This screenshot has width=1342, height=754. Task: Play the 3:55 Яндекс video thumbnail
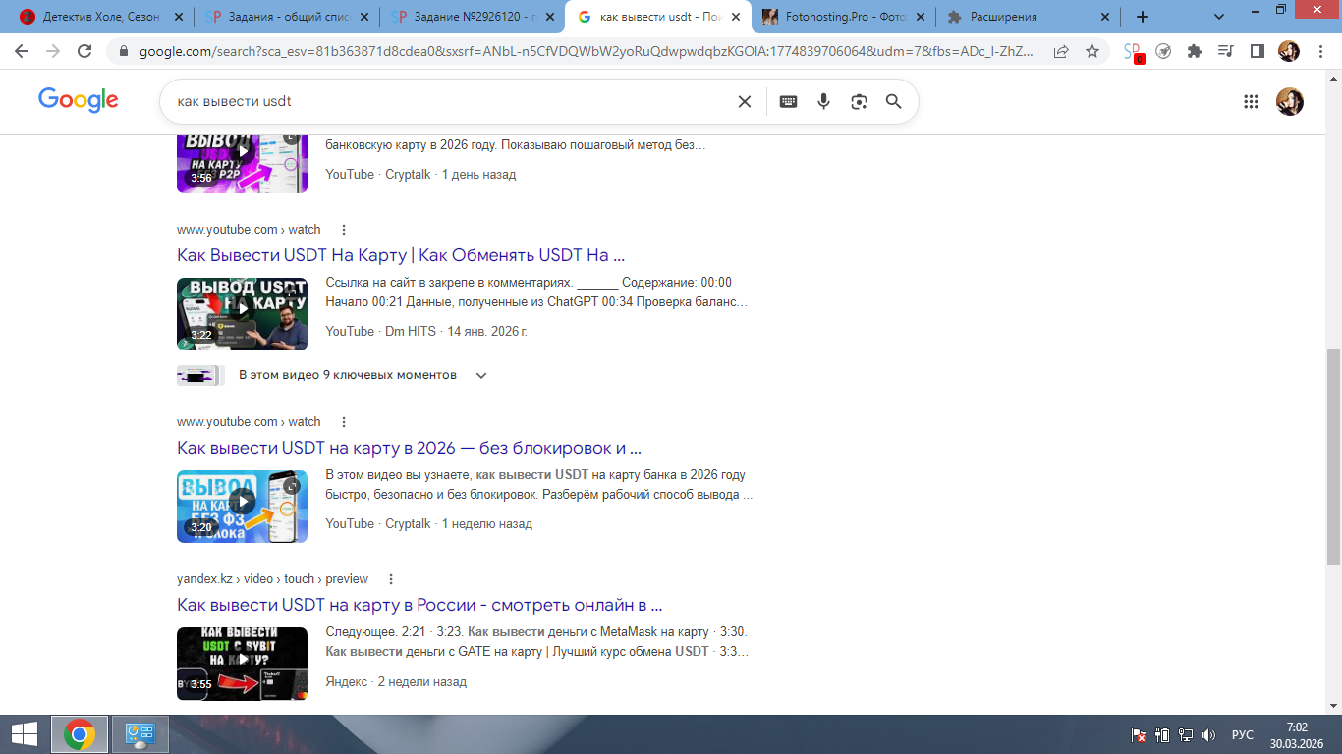click(242, 664)
